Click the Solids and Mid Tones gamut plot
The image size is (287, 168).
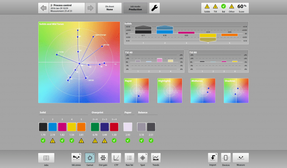(79, 62)
